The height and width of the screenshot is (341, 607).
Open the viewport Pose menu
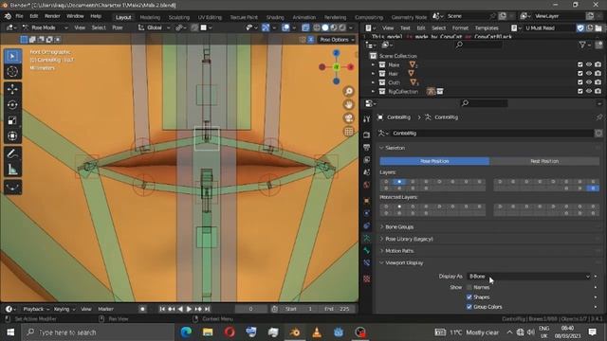[118, 27]
